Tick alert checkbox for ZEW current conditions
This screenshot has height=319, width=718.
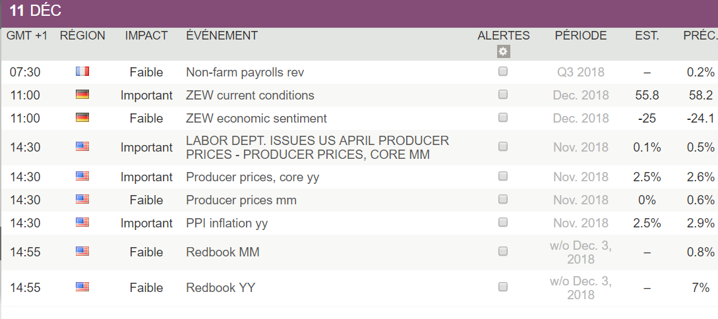pos(503,95)
